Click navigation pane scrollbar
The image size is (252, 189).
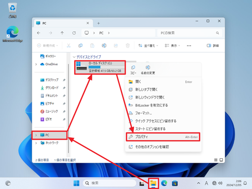[69, 108]
